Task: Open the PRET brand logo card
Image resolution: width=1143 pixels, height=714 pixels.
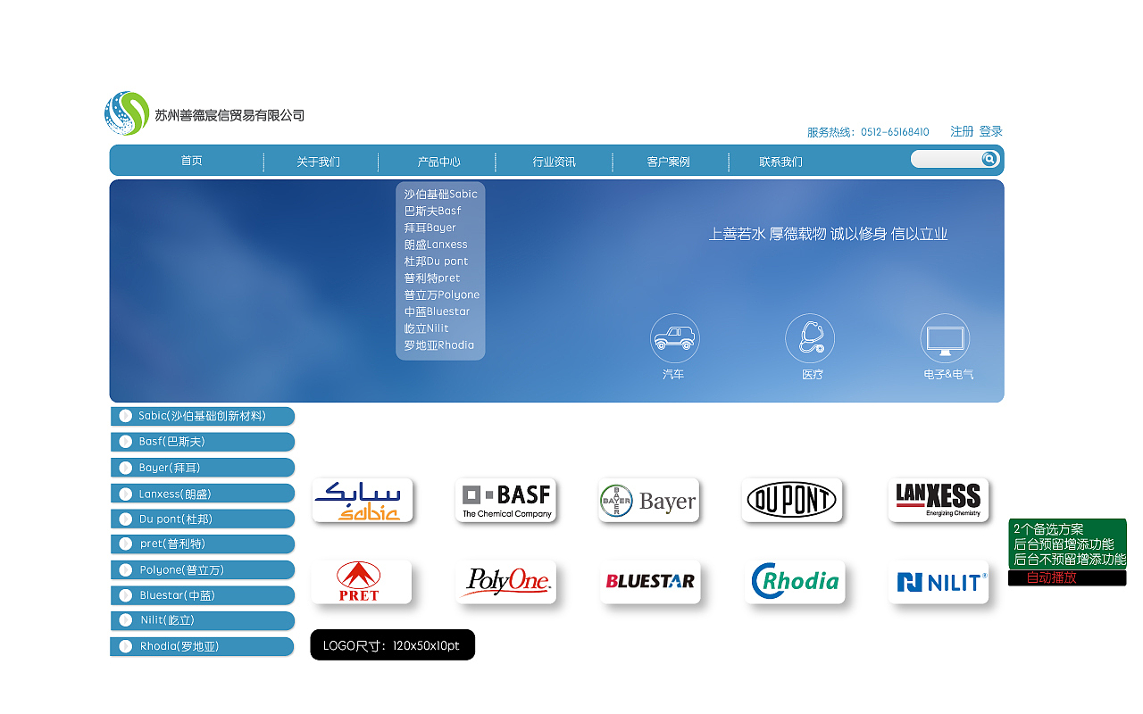Action: (361, 582)
